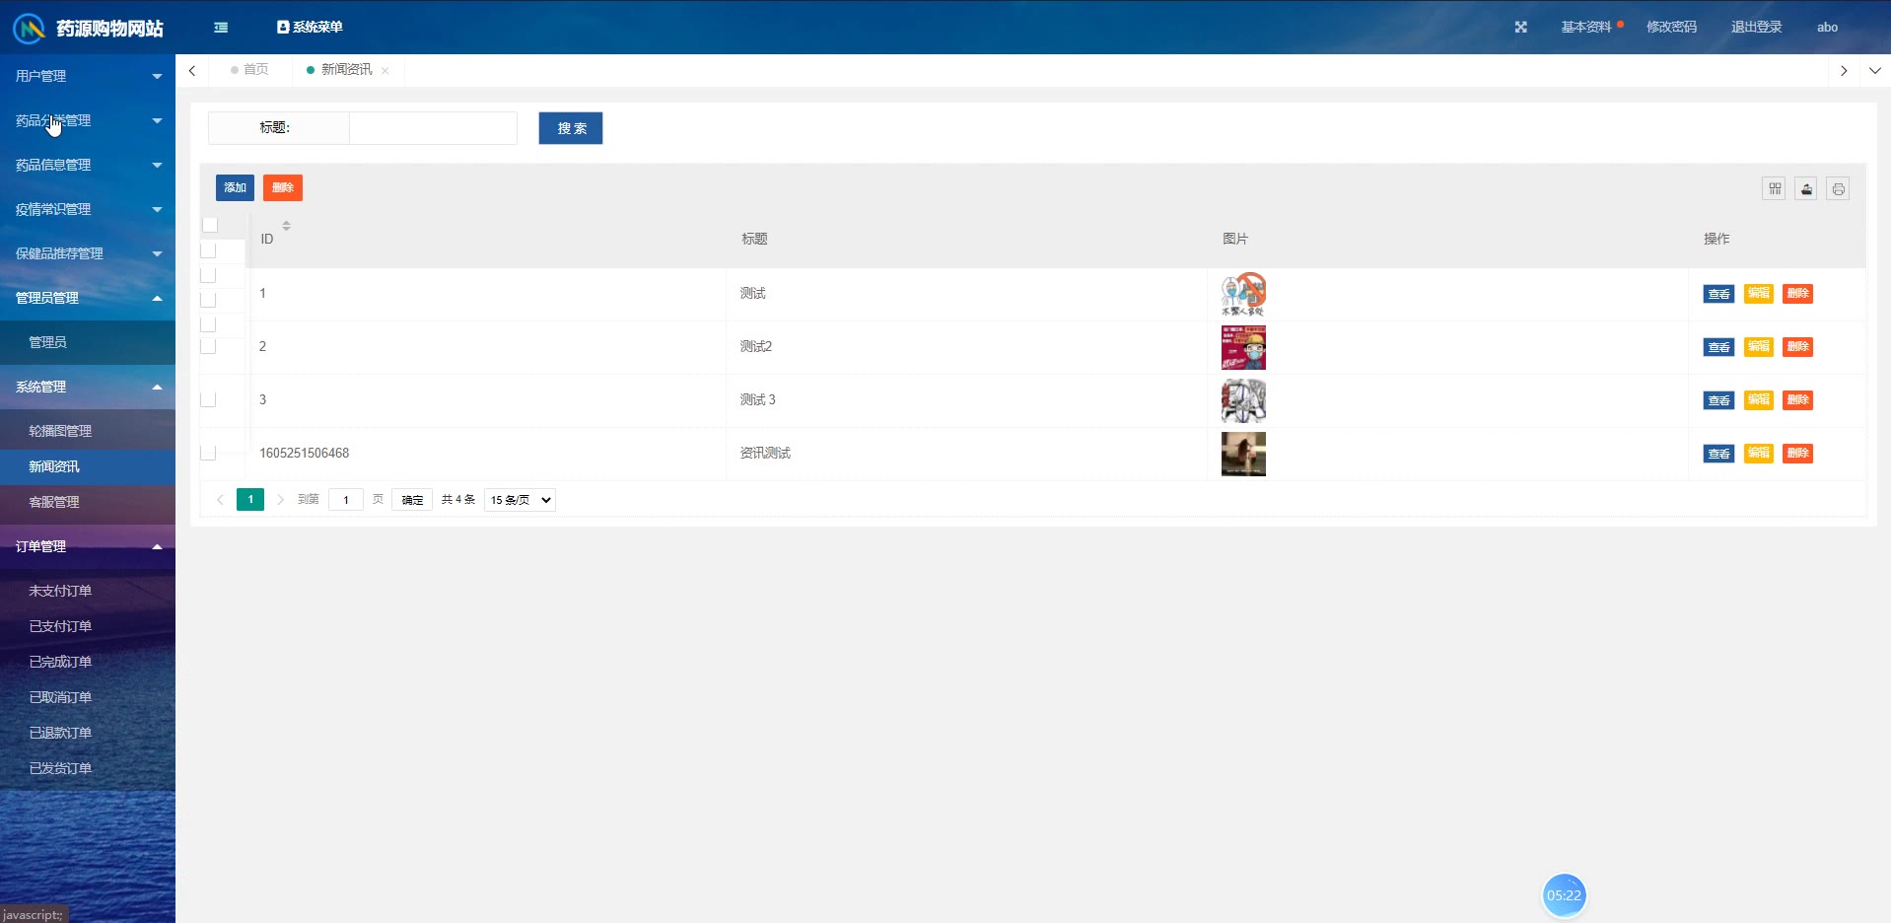
Task: Click 编辑 for row 资讯测试
Action: [1758, 454]
